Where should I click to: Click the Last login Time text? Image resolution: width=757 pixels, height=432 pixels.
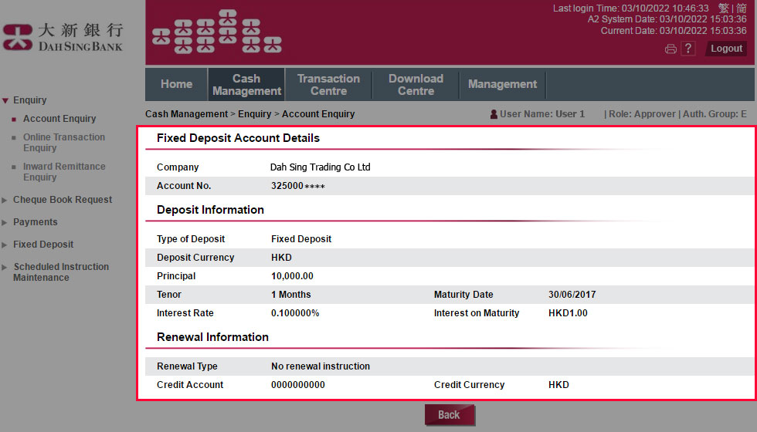pos(630,8)
